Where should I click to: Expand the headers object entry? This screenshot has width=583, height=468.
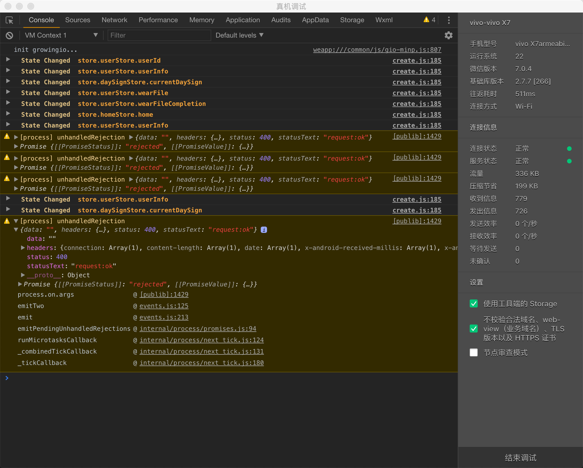click(23, 248)
